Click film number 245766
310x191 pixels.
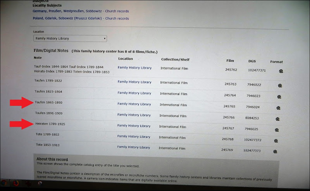click(229, 117)
